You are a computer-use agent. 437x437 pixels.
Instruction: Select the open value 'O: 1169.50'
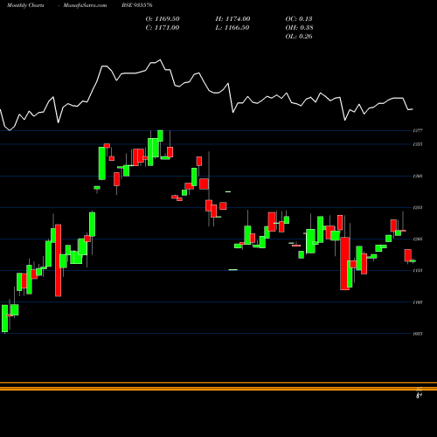tap(163, 18)
